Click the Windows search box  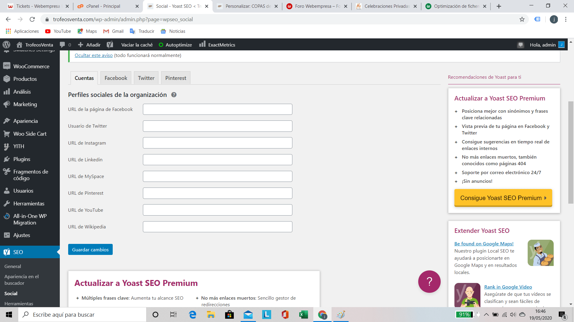click(82, 315)
